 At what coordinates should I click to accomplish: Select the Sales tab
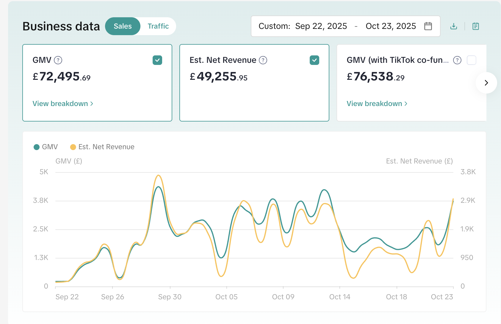(123, 26)
